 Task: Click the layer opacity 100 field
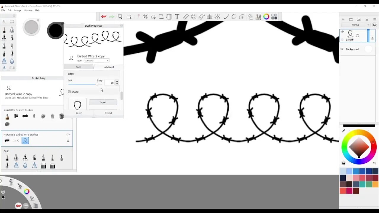click(375, 25)
